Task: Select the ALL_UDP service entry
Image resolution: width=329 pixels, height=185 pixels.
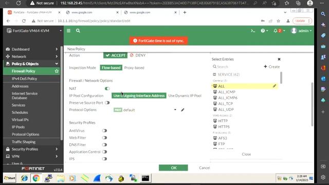Action: [x=226, y=109]
